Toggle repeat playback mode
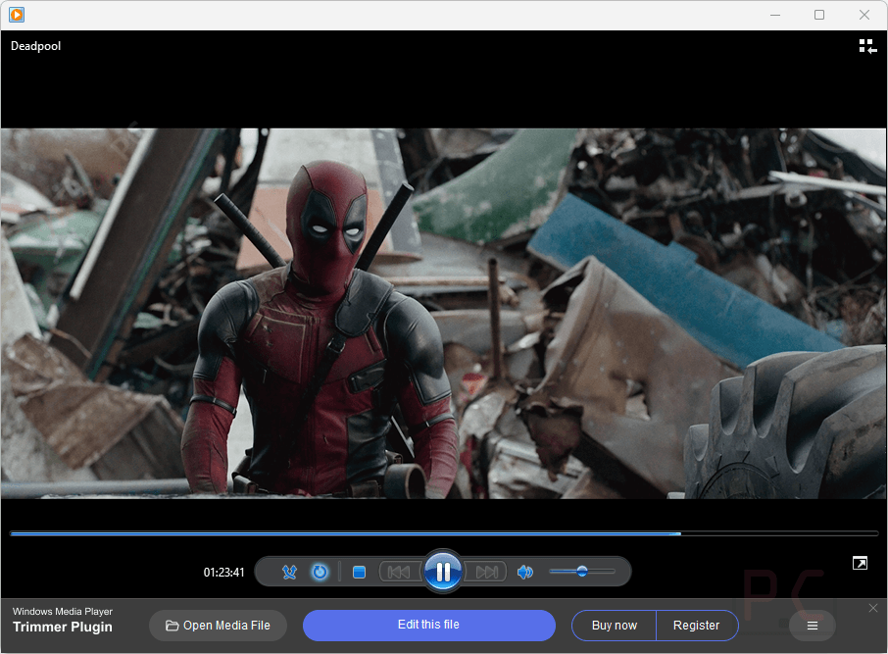 click(320, 572)
